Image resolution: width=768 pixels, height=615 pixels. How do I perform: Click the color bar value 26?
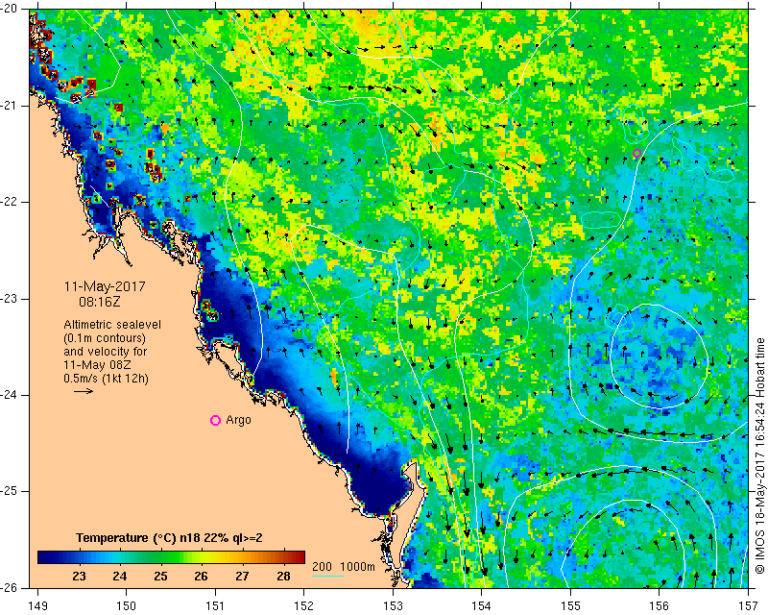201,576
